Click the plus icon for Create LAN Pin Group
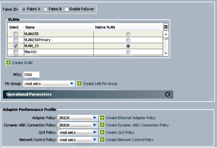This screenshot has width=217, height=148. pyautogui.click(x=79, y=84)
